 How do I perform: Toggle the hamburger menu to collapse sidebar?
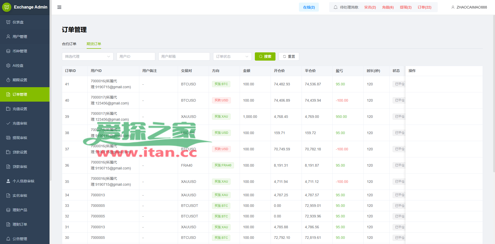tap(59, 7)
